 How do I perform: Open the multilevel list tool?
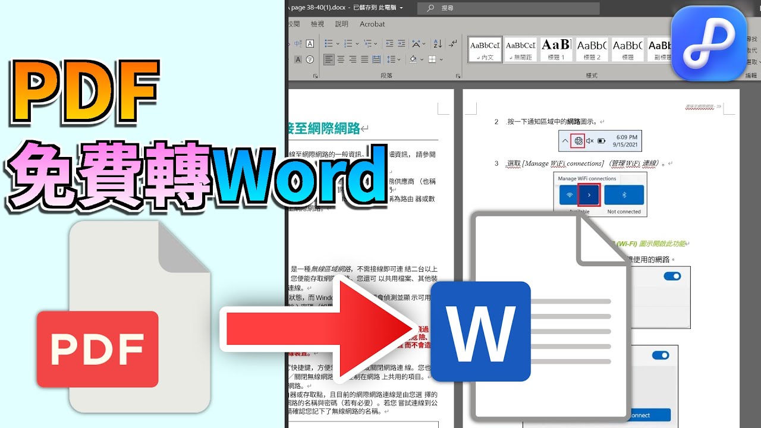[x=367, y=43]
